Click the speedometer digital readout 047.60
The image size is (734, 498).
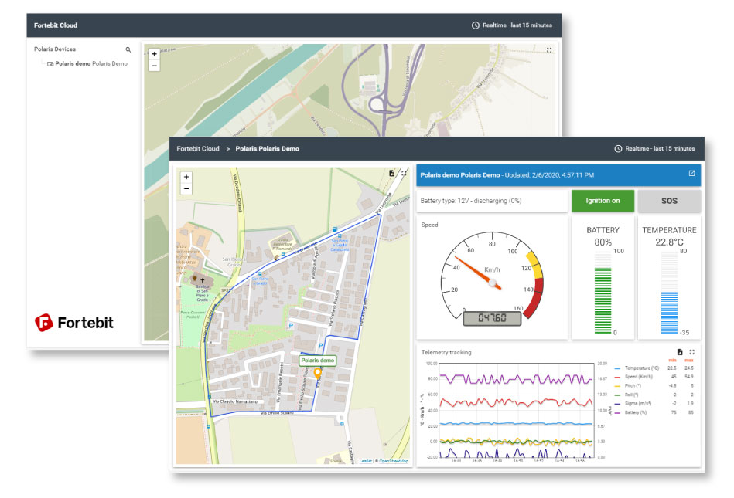point(492,318)
